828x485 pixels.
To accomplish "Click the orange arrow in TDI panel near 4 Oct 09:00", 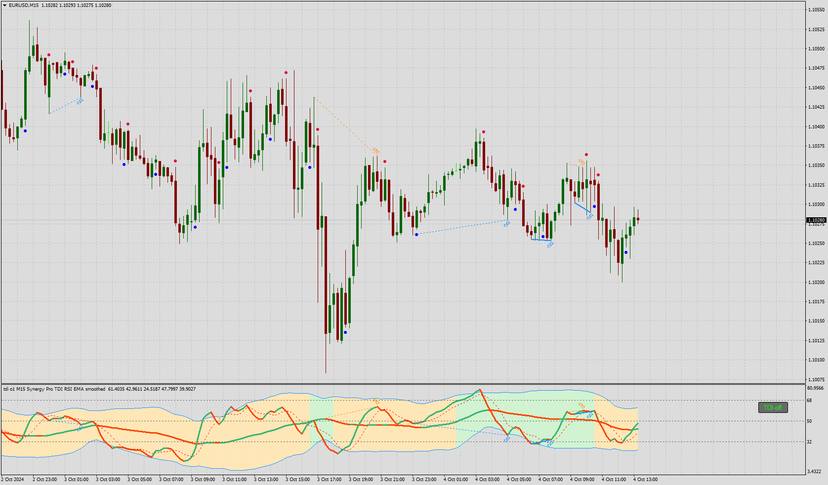I will click(581, 406).
